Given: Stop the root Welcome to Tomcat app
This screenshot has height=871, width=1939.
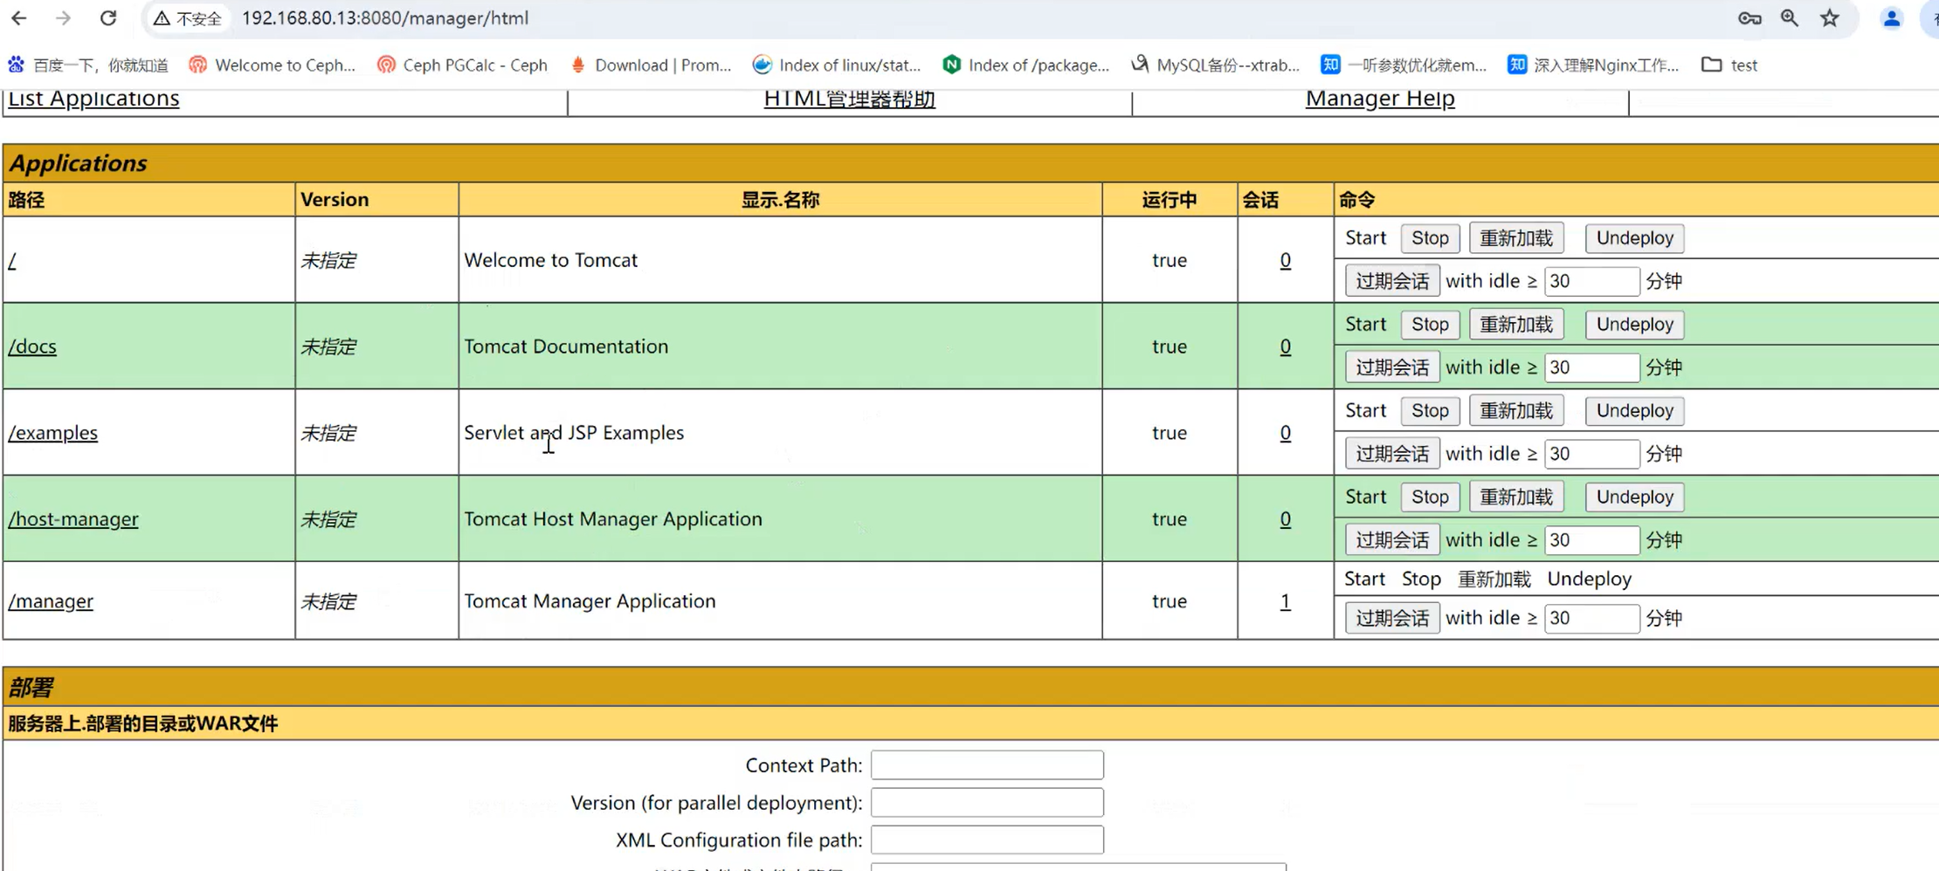Looking at the screenshot, I should [x=1430, y=238].
